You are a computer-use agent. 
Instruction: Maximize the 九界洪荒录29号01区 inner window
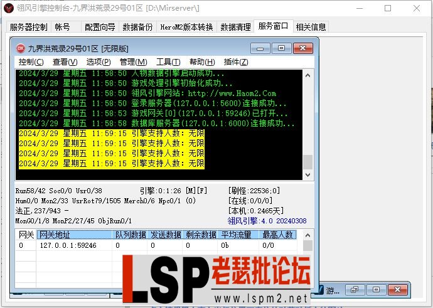coord(281,48)
